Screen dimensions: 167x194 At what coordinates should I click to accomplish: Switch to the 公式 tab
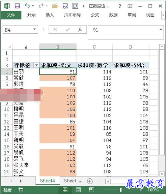tap(95, 15)
